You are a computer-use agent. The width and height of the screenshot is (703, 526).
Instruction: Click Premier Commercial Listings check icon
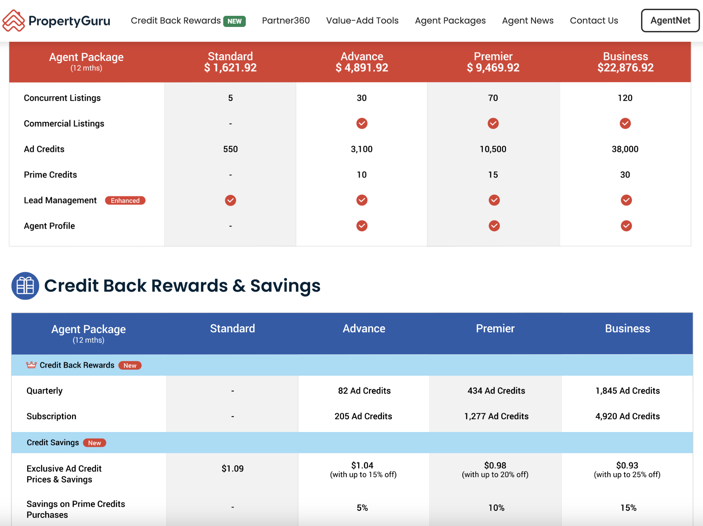(x=493, y=124)
